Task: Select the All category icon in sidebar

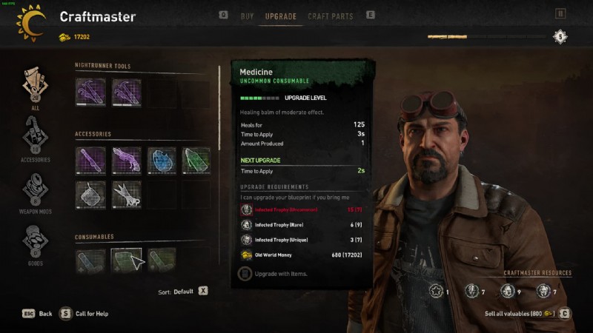Action: tap(35, 87)
